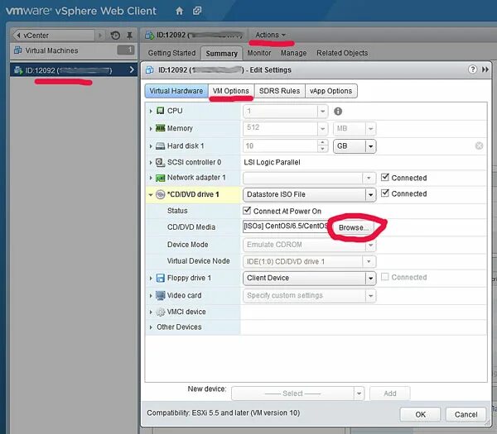Image resolution: width=497 pixels, height=434 pixels.
Task: Click the Network adapter 1 icon
Action: [x=161, y=178]
